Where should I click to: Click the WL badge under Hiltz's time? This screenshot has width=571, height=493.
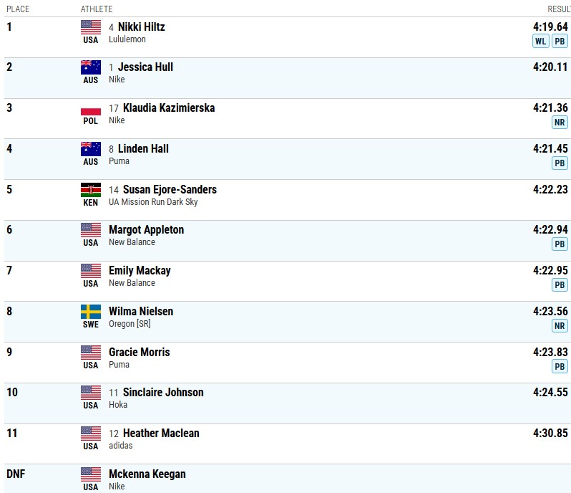(x=540, y=41)
